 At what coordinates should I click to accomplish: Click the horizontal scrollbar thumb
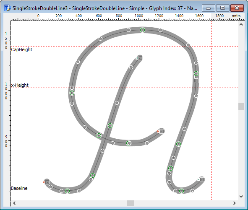[131, 203]
